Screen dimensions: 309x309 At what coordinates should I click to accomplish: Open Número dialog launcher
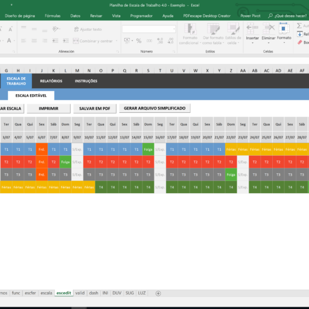tap(174, 52)
